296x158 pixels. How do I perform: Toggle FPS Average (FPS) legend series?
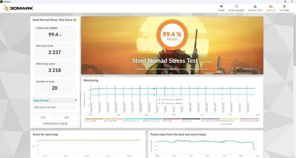[x=113, y=120]
